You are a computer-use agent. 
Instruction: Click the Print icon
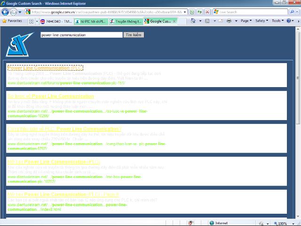229,21
